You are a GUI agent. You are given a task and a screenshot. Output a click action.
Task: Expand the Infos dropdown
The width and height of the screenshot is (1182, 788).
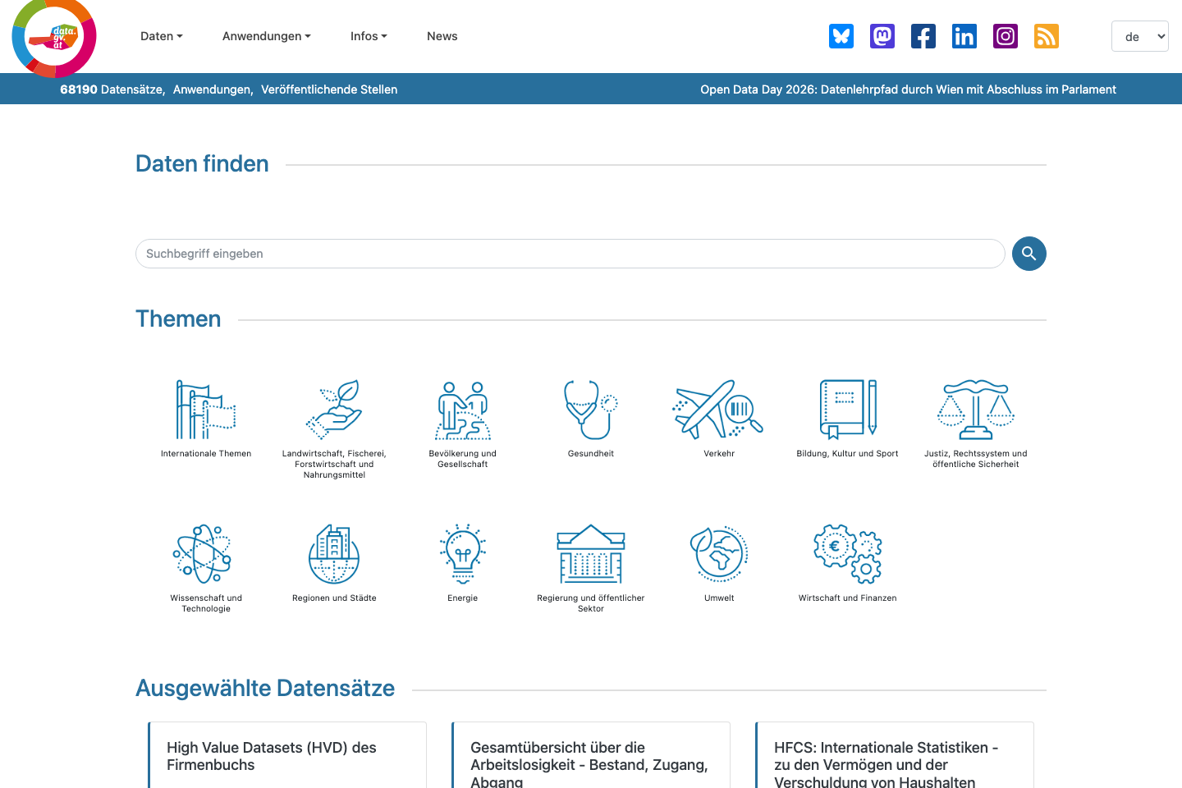369,36
